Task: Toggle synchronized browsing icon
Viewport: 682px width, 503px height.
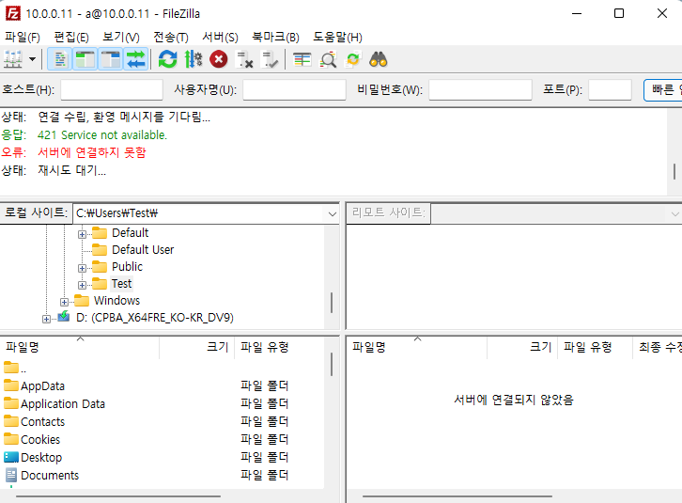Action: point(353,59)
